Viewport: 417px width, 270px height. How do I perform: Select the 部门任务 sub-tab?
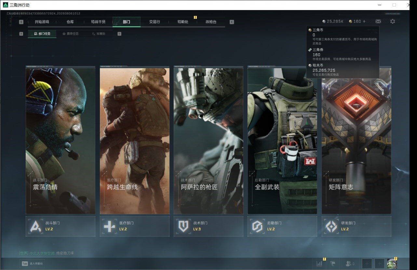42,34
